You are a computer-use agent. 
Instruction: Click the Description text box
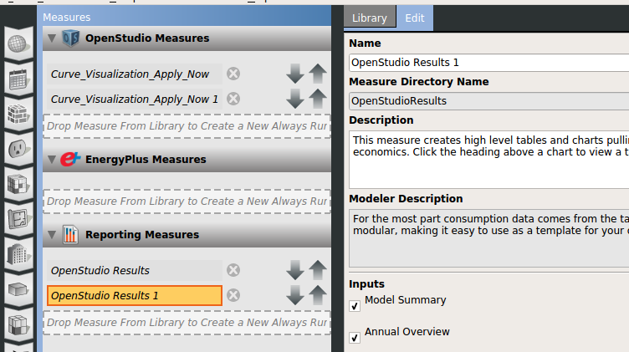[x=489, y=160]
